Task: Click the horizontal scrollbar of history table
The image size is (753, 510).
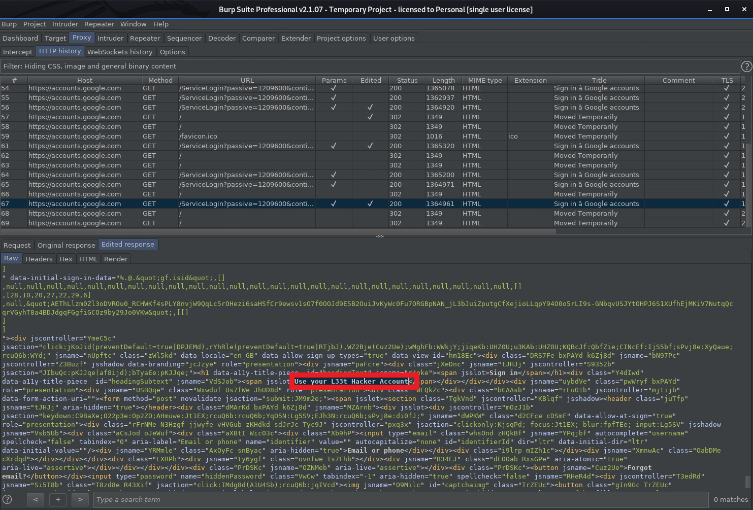Action: 278,231
